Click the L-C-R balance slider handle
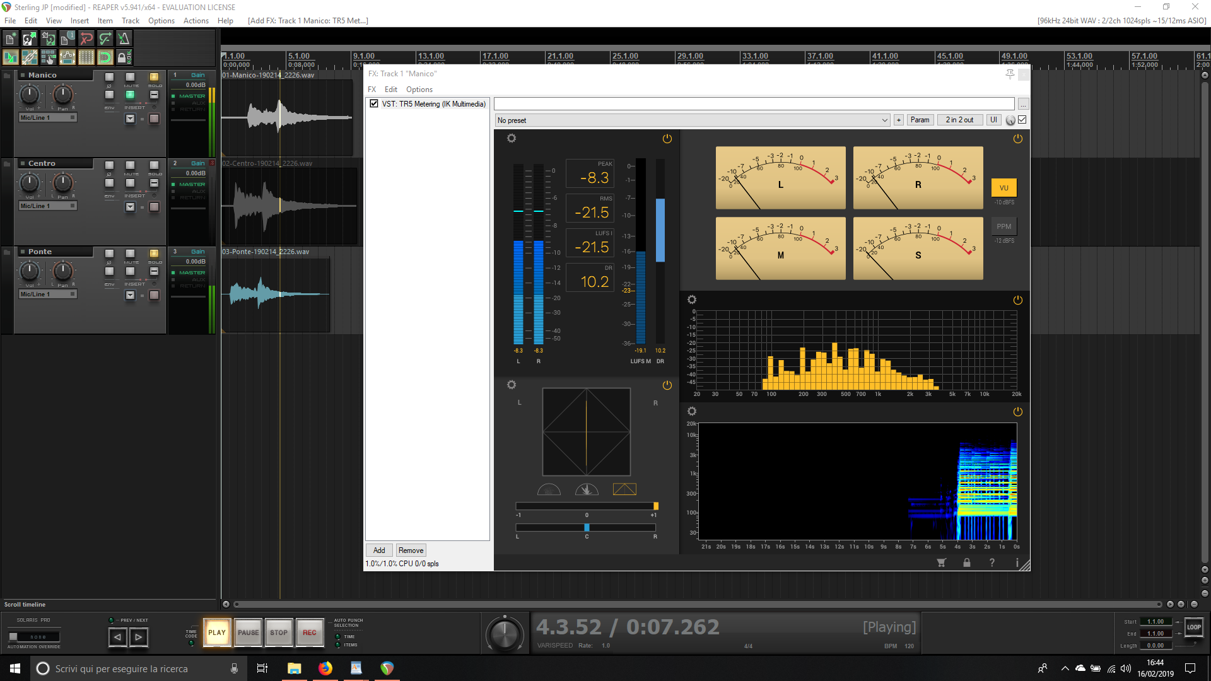1211x681 pixels. [x=587, y=528]
